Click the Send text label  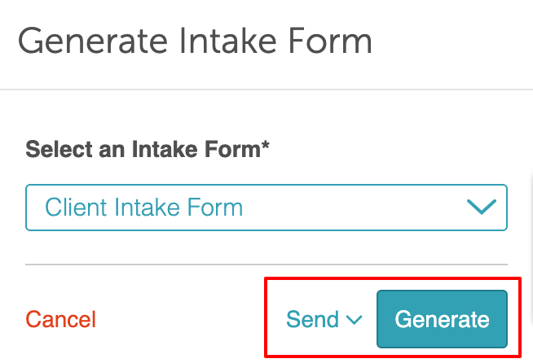(x=313, y=319)
